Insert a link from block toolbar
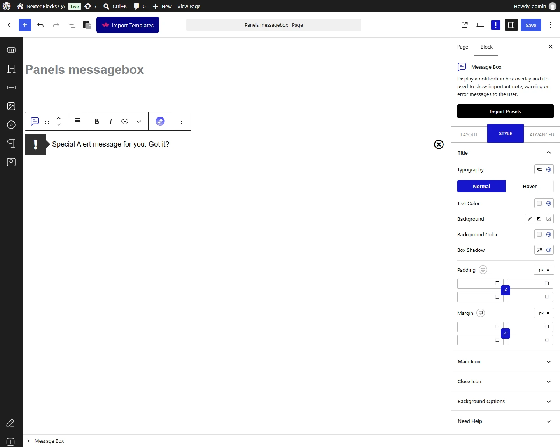 click(125, 121)
